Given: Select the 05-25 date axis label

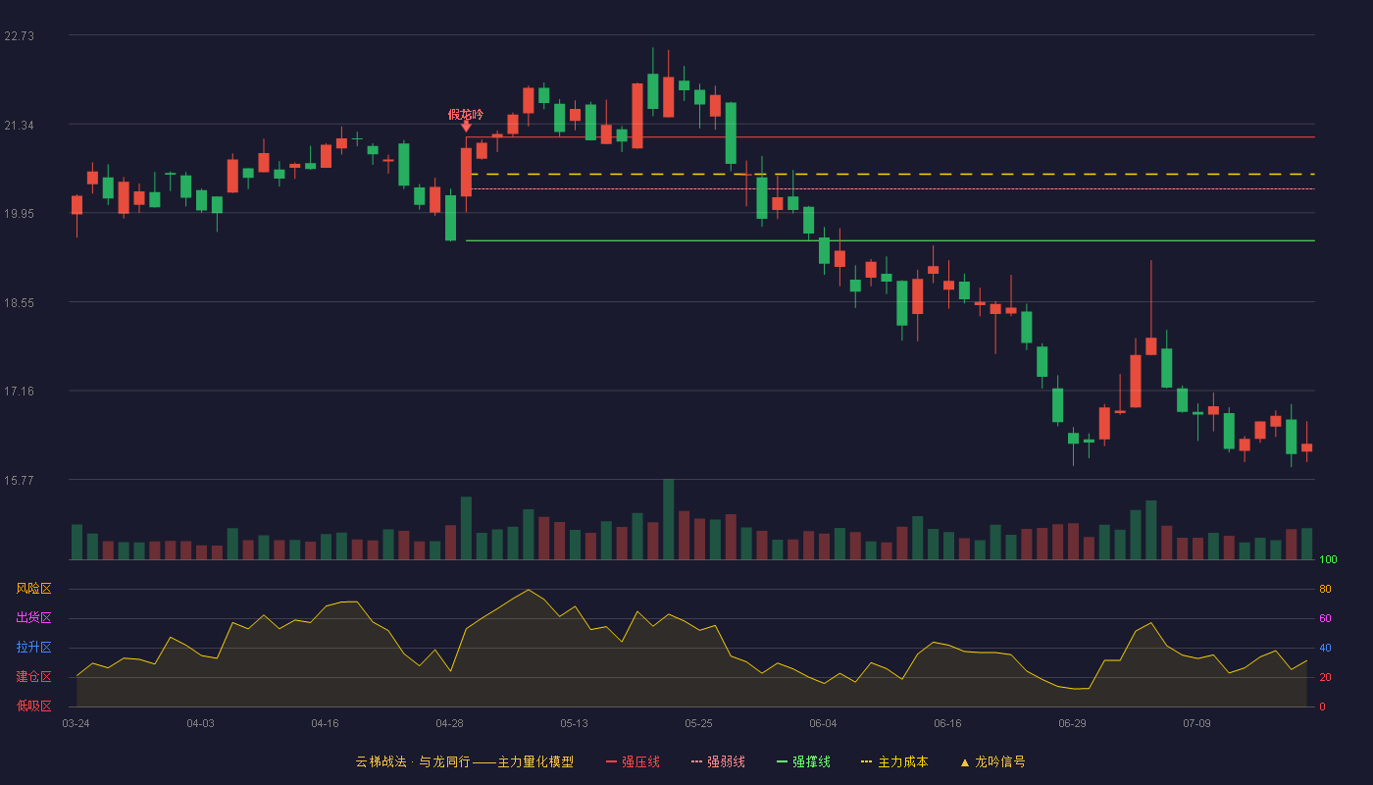Looking at the screenshot, I should point(698,723).
